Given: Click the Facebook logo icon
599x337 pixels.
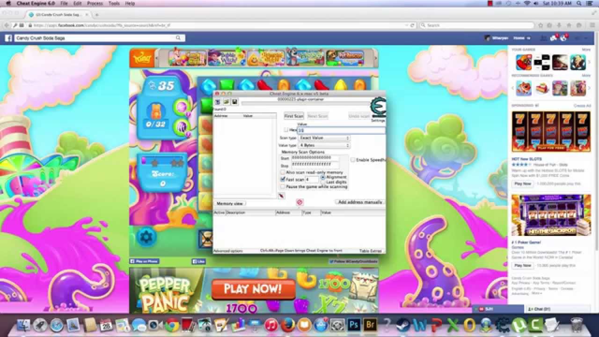Looking at the screenshot, I should pos(8,38).
